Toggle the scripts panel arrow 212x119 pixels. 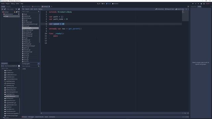click(x=41, y=113)
